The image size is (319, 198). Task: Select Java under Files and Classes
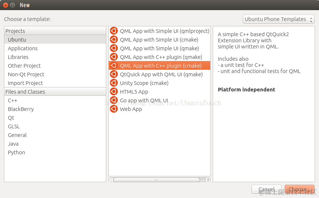(55, 144)
